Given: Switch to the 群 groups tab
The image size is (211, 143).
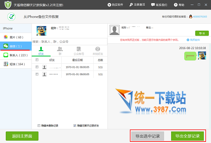Looking at the screenshot, I should (x=60, y=51).
